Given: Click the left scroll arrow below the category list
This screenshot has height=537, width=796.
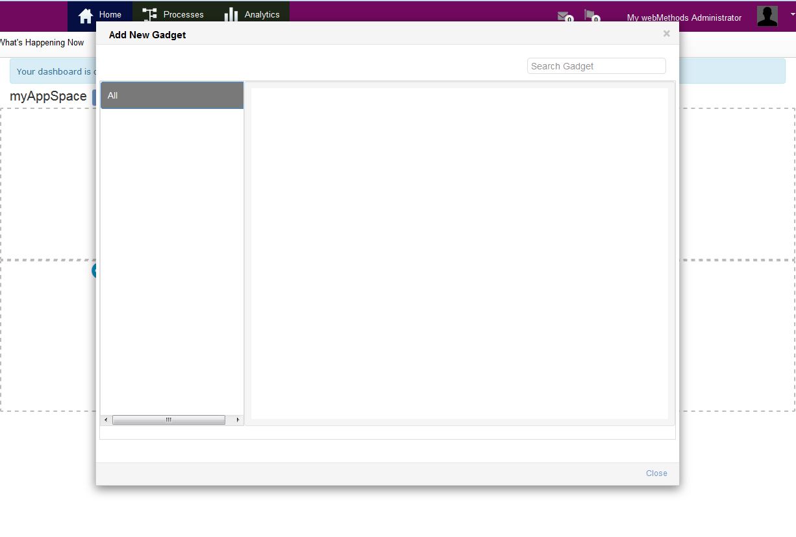Looking at the screenshot, I should (x=105, y=420).
